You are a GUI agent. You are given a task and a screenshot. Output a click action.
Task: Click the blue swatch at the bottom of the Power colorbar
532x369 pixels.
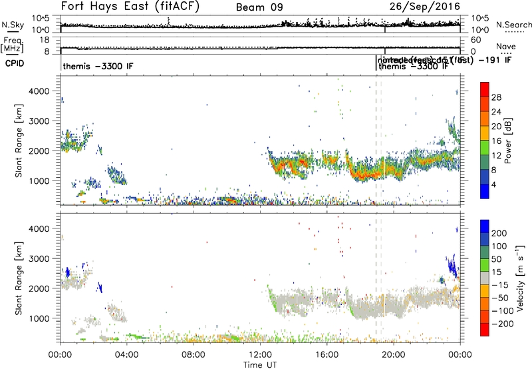[x=485, y=191]
